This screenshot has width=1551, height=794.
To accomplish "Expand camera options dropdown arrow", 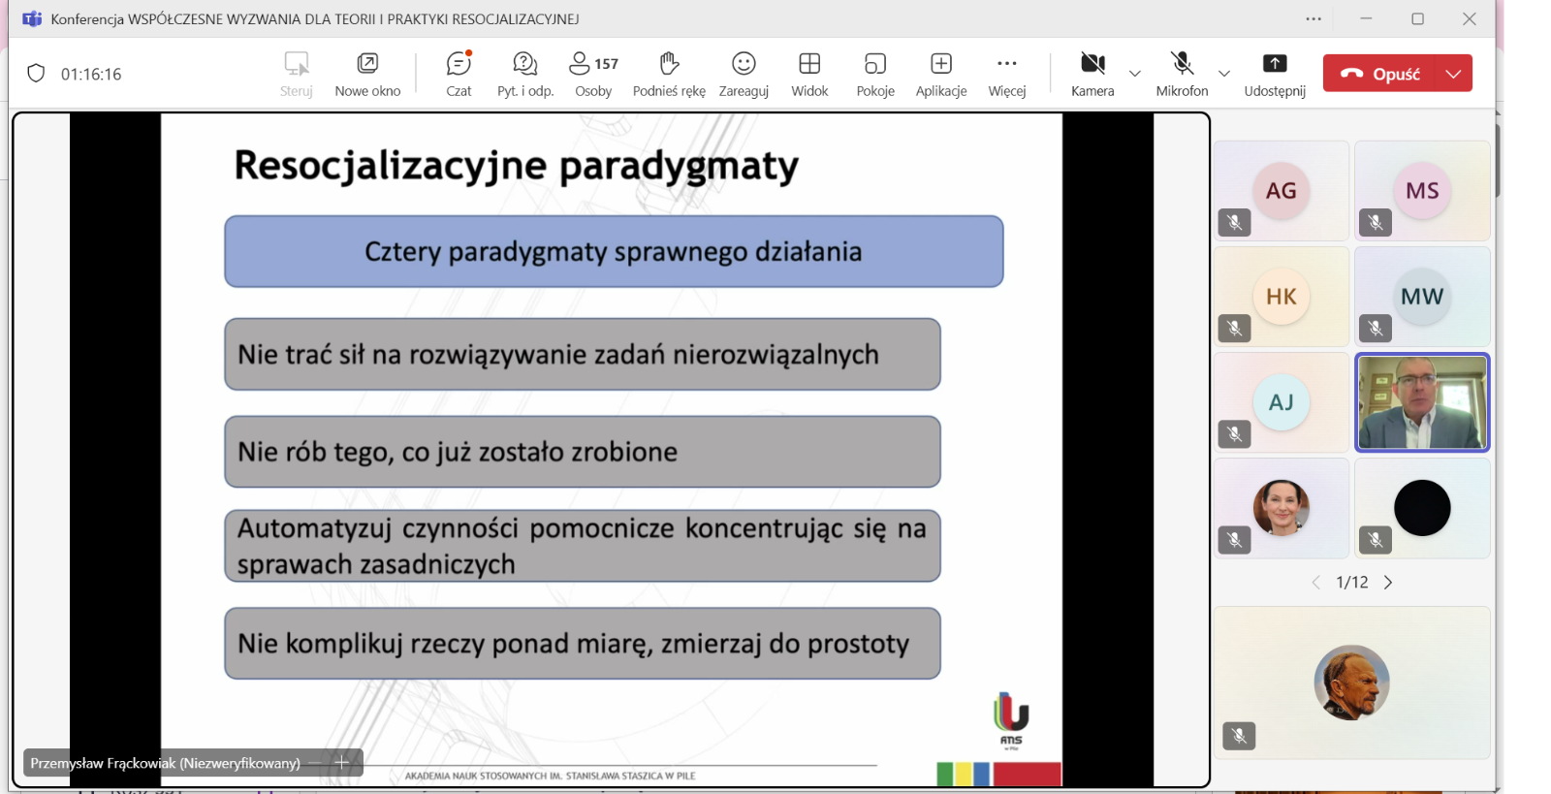I will (x=1135, y=74).
